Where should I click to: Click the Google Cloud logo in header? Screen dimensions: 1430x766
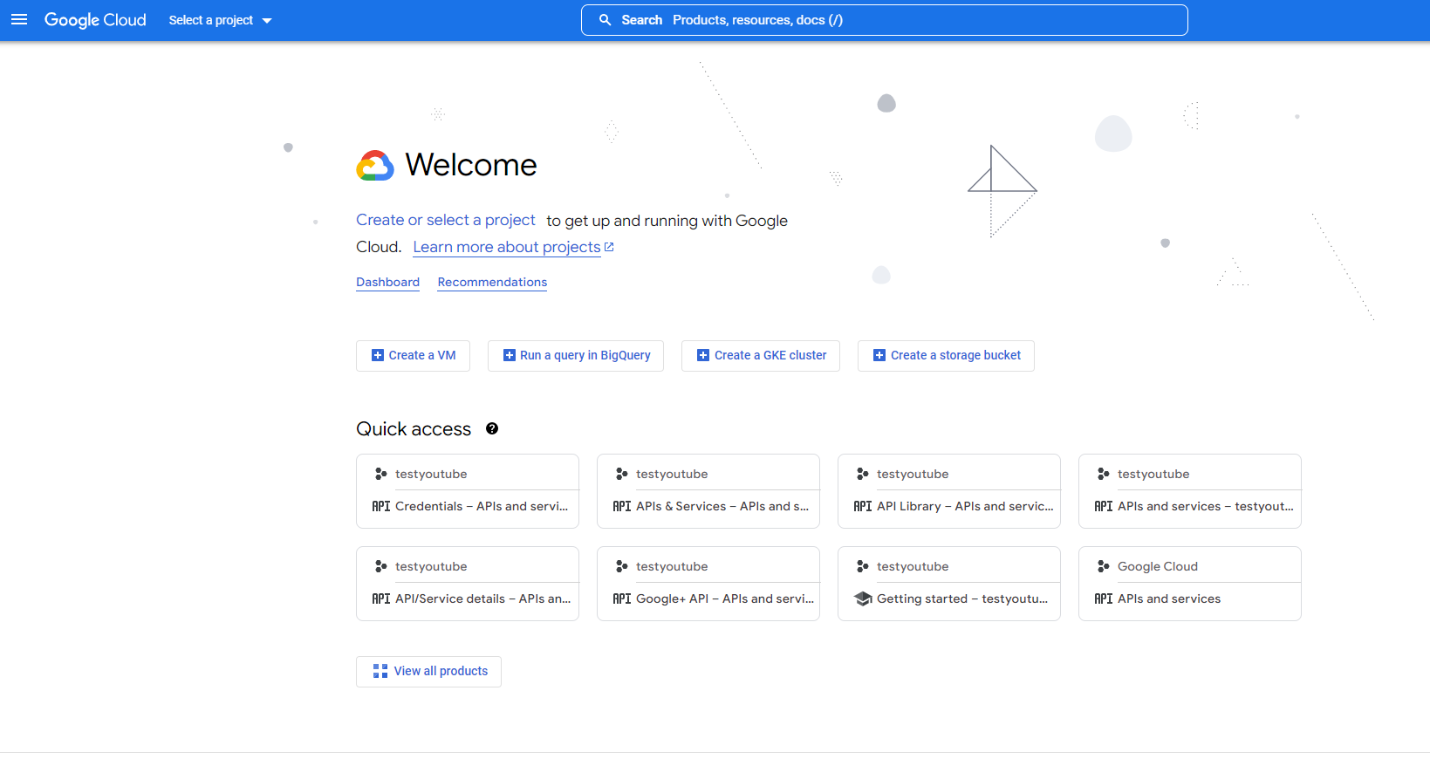95,20
